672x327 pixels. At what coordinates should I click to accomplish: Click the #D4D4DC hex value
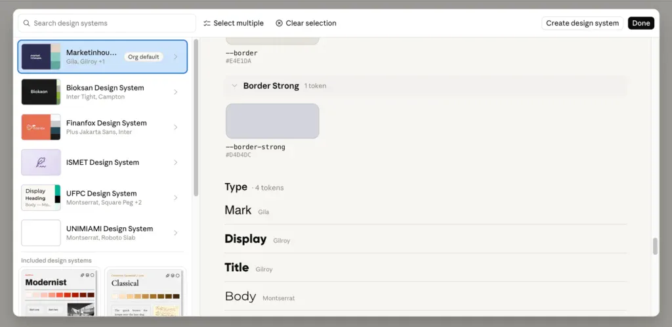coord(238,155)
